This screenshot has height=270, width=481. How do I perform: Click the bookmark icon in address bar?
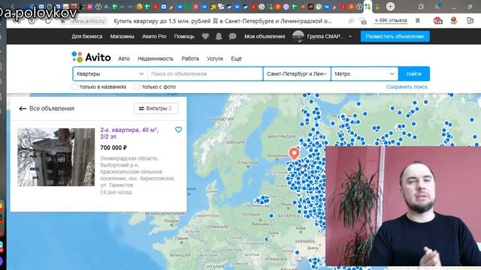pos(418,21)
